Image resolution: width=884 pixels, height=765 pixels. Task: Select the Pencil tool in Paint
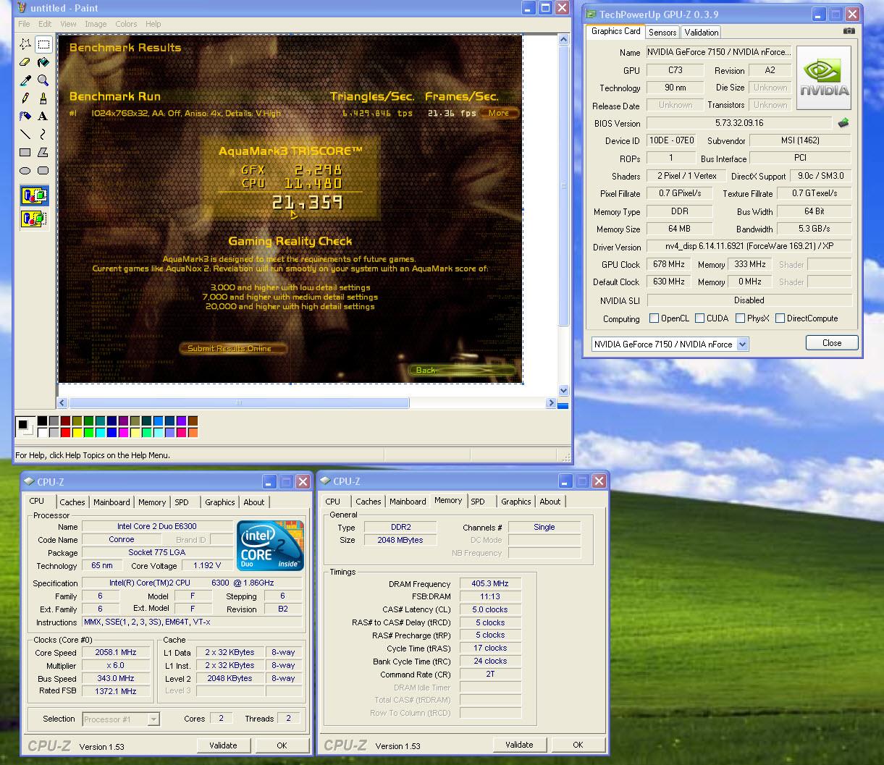click(25, 98)
